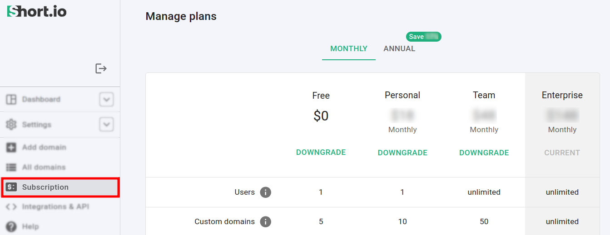Click the green Save badge
This screenshot has width=610, height=235.
tap(423, 37)
